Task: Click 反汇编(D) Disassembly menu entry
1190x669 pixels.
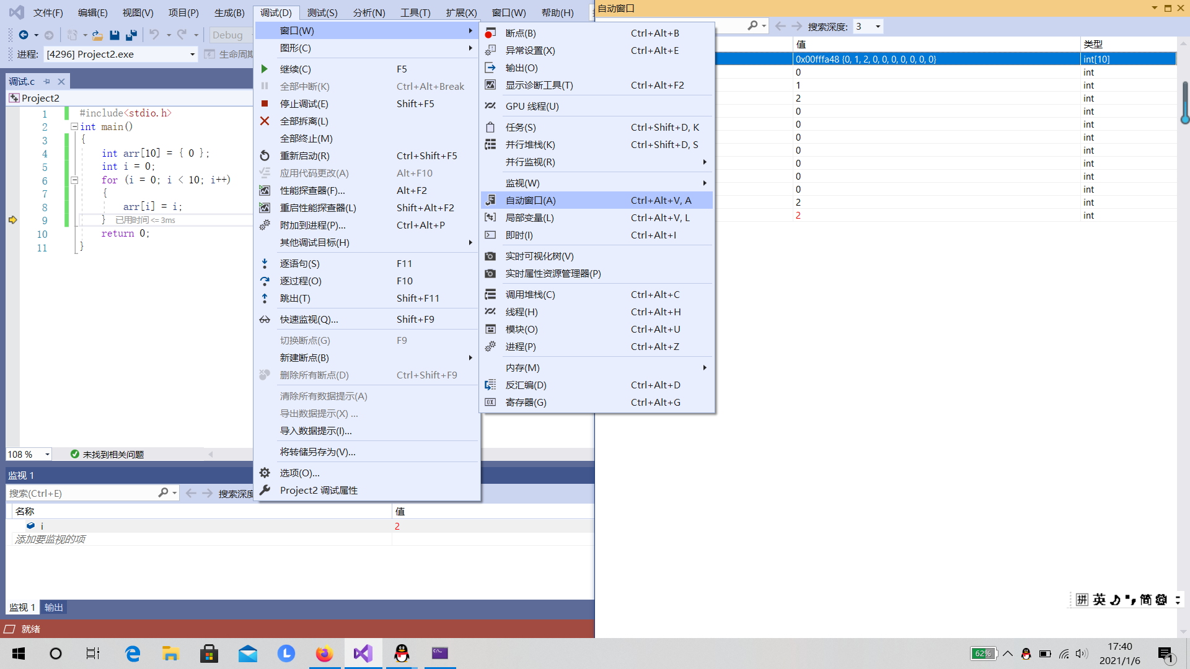Action: [526, 385]
